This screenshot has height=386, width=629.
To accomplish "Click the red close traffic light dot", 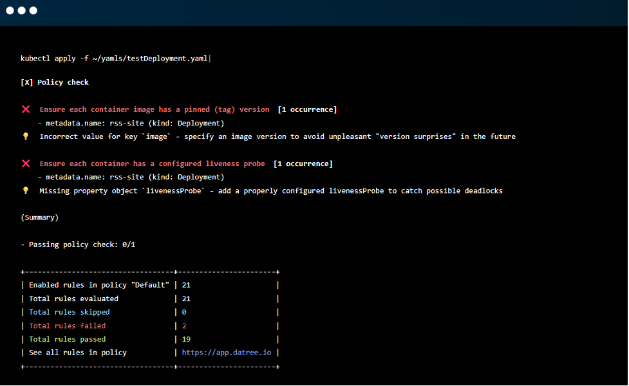I will coord(11,10).
